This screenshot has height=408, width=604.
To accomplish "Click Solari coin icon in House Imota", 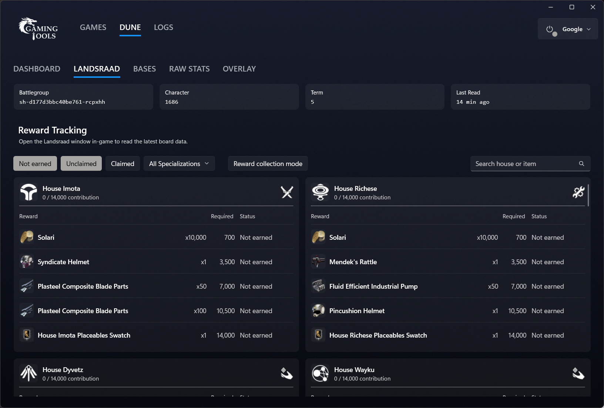I will 27,237.
